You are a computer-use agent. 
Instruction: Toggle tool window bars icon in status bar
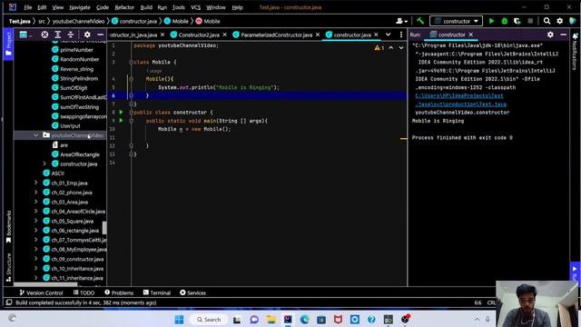[9, 302]
